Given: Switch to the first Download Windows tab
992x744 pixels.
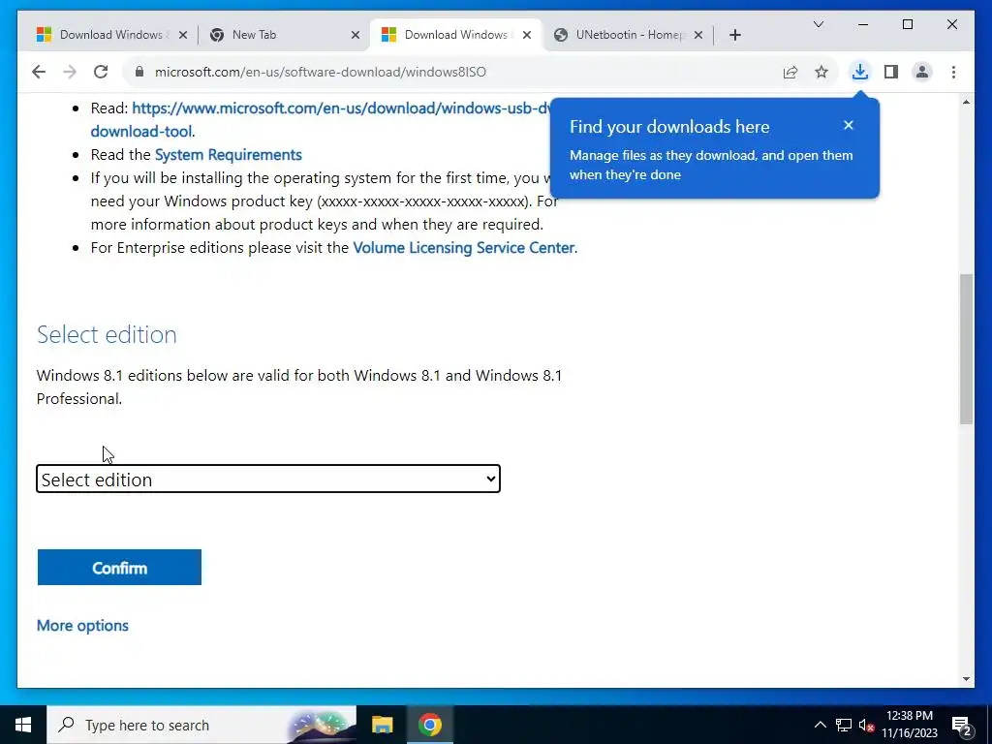Looking at the screenshot, I should tap(111, 35).
